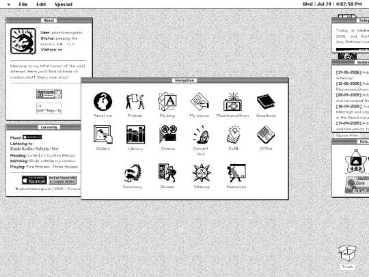The image size is (369, 277).
Task: Open the Friends icon in Navigation
Action: pyautogui.click(x=135, y=101)
